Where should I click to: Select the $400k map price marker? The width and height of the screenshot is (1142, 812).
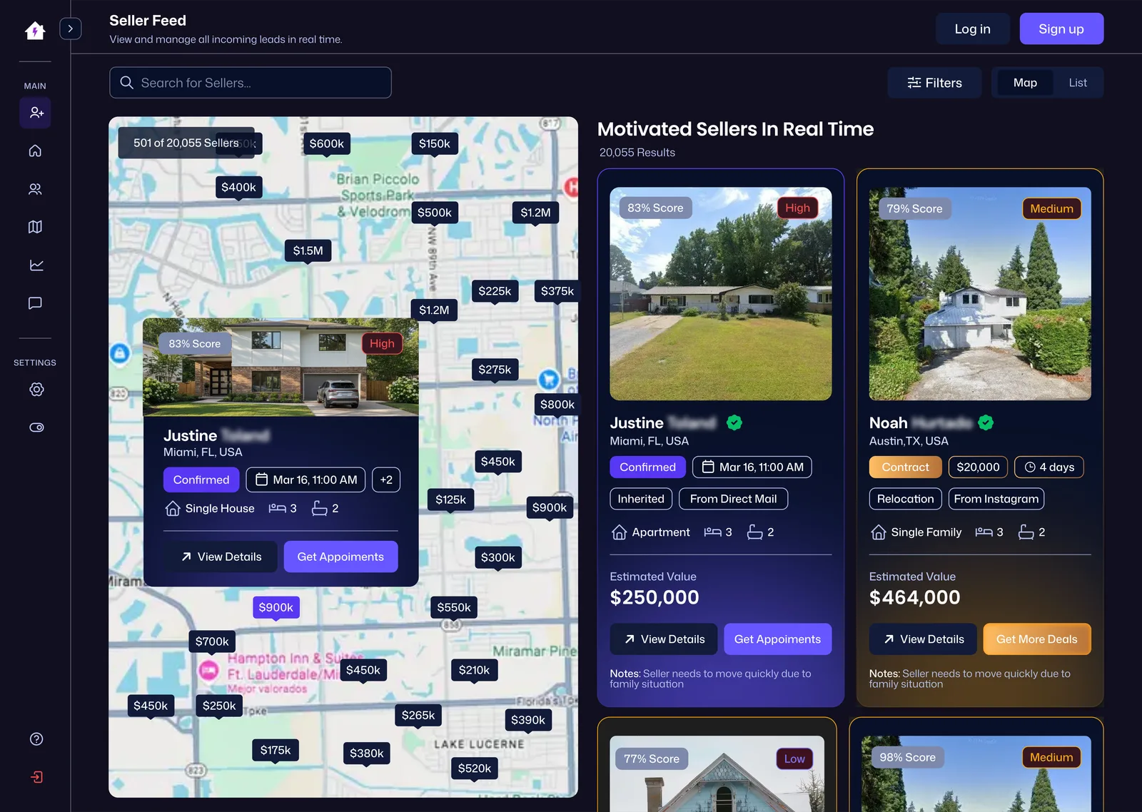click(238, 188)
